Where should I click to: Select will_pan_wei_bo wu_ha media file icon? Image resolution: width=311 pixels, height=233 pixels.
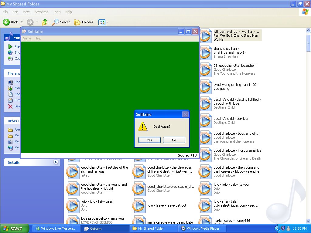(206, 36)
